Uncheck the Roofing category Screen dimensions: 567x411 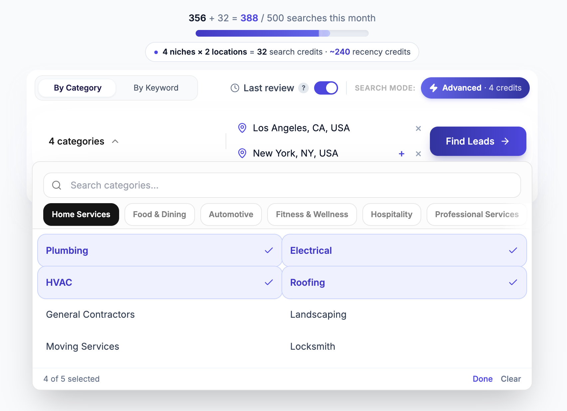404,282
